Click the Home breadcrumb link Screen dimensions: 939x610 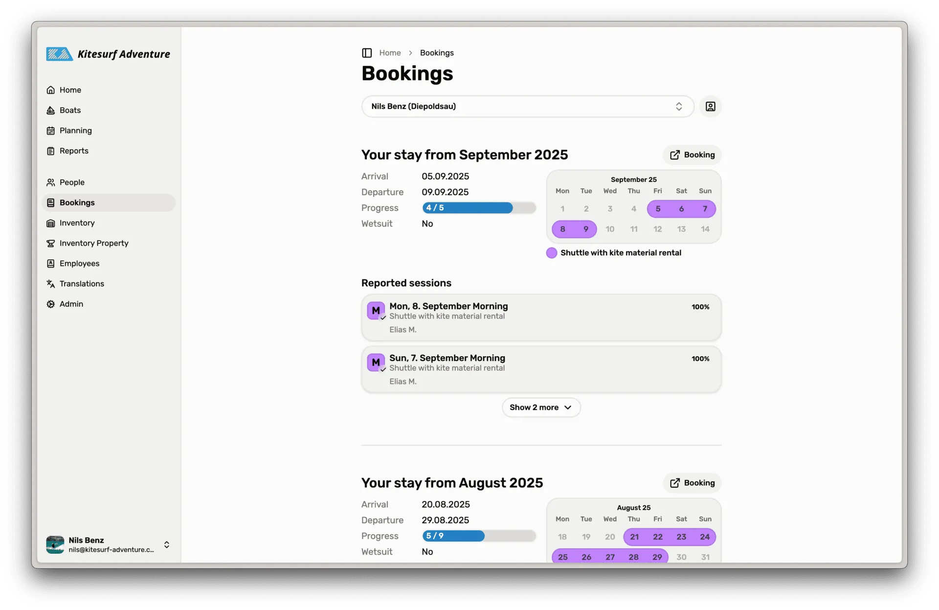(x=390, y=53)
